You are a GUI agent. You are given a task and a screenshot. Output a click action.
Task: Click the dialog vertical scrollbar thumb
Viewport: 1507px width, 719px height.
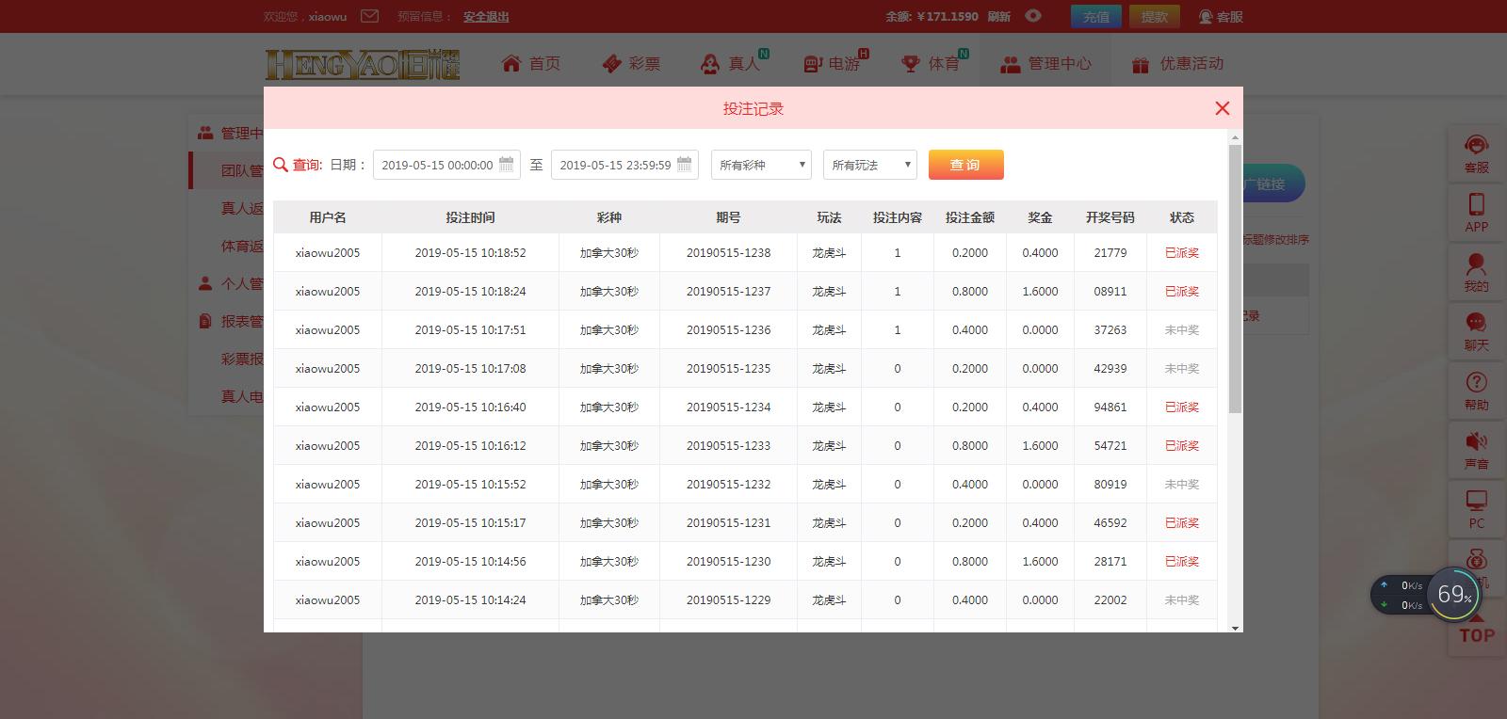tap(1235, 279)
